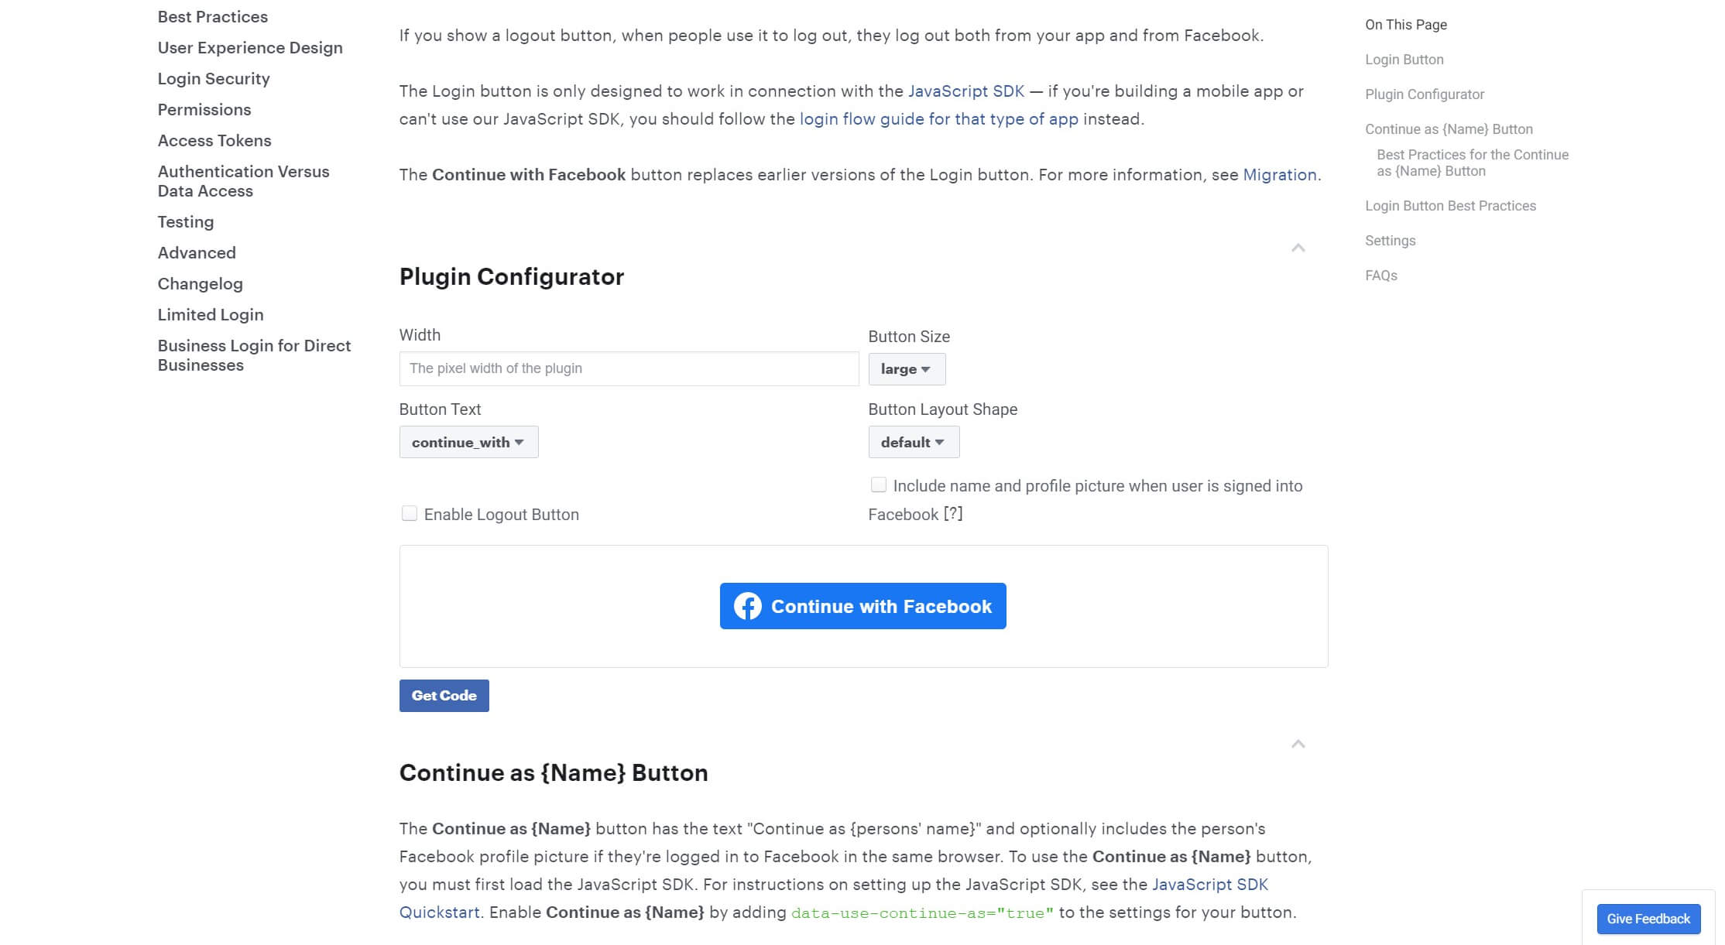
Task: Click the Width pixel input field
Action: tap(629, 368)
